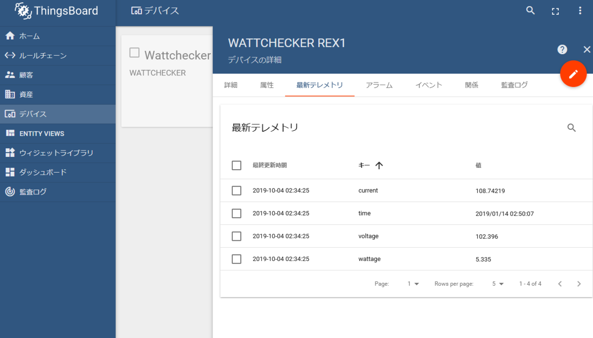
Task: Click the ThingsBoard logo icon
Action: [23, 11]
